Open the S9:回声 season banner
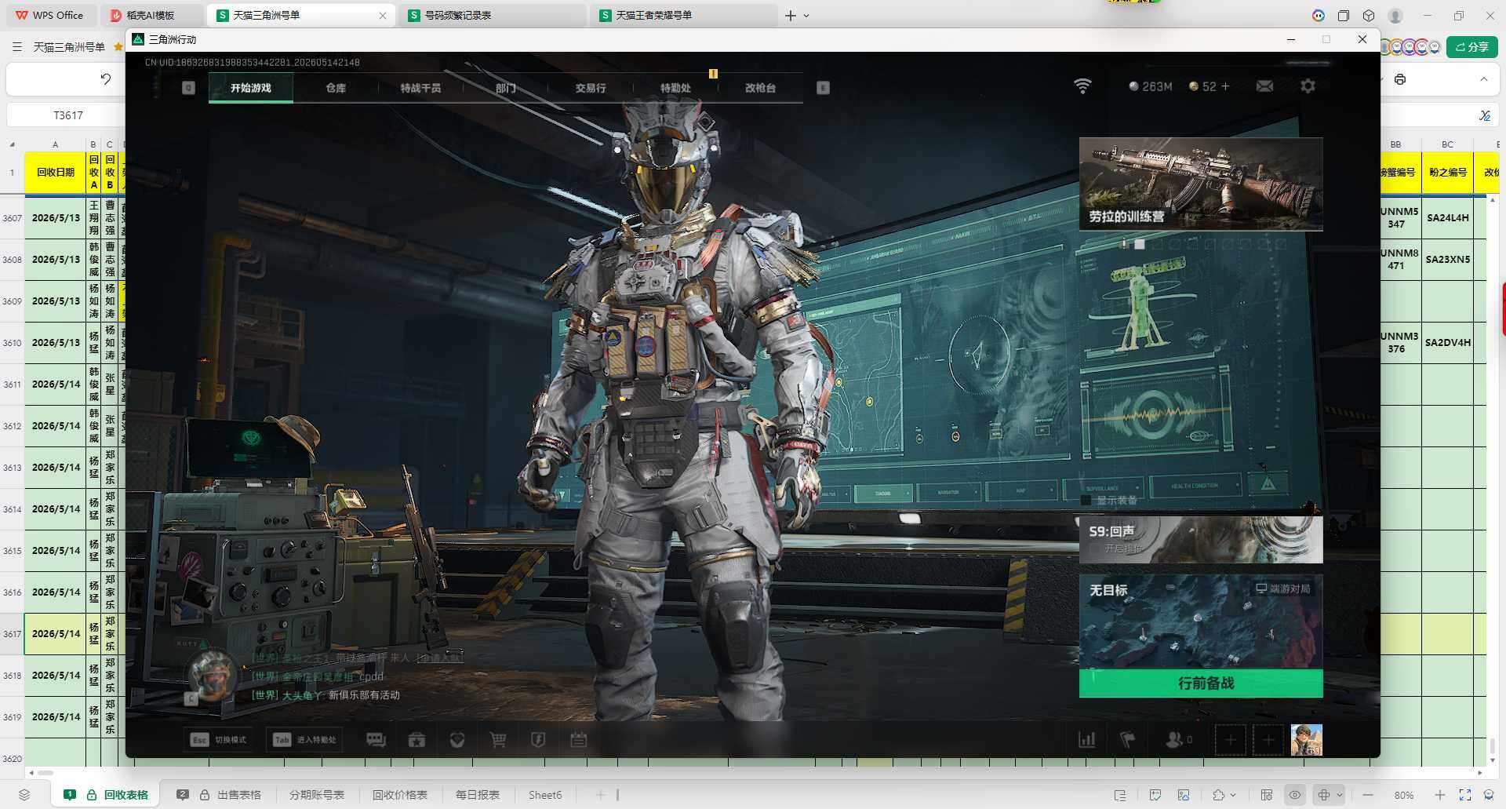Screen dimensions: 1506x809 pyautogui.click(x=1201, y=539)
